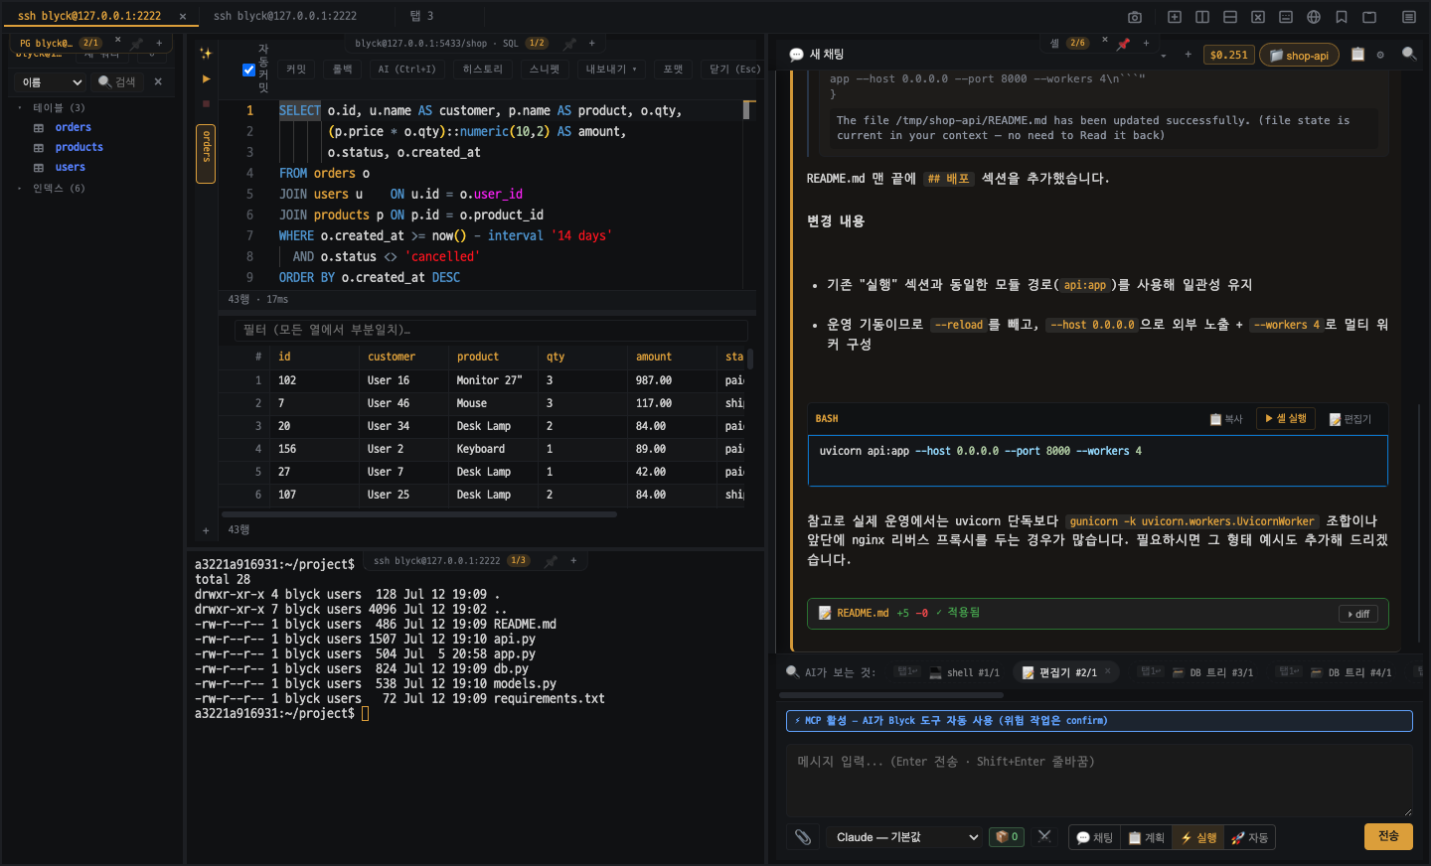Click the context chips horizontal scrollbar

point(890,695)
